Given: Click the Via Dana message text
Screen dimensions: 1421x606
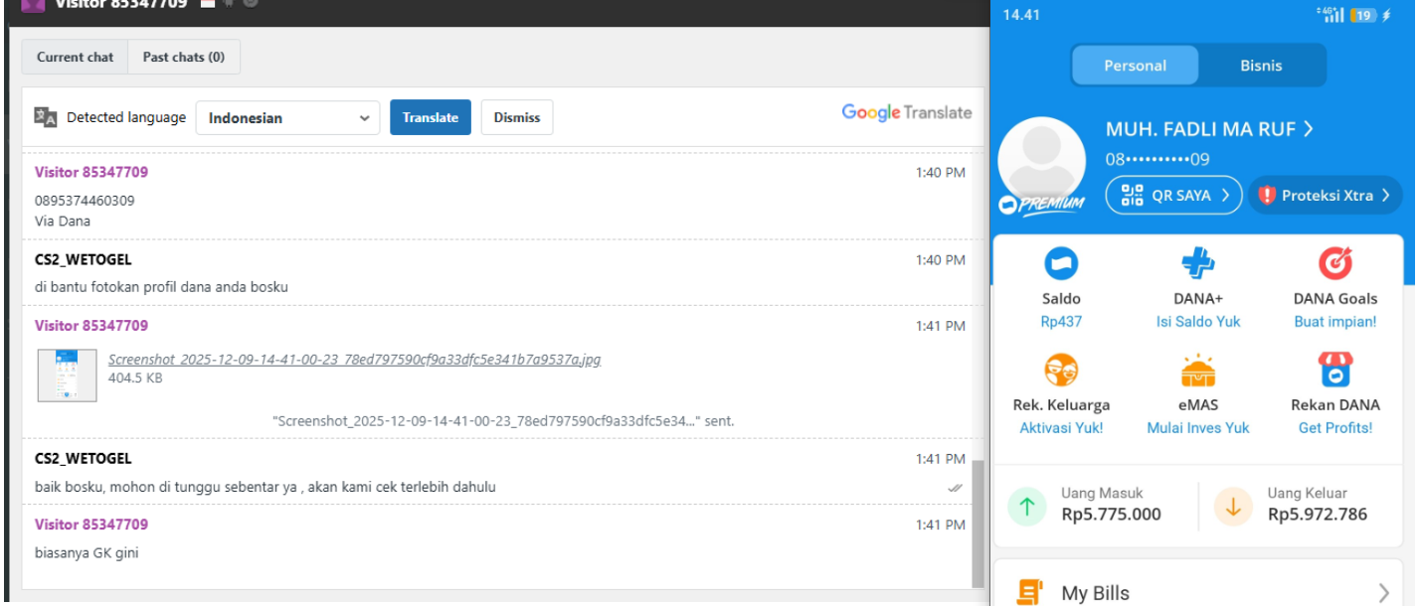Looking at the screenshot, I should click(x=63, y=222).
